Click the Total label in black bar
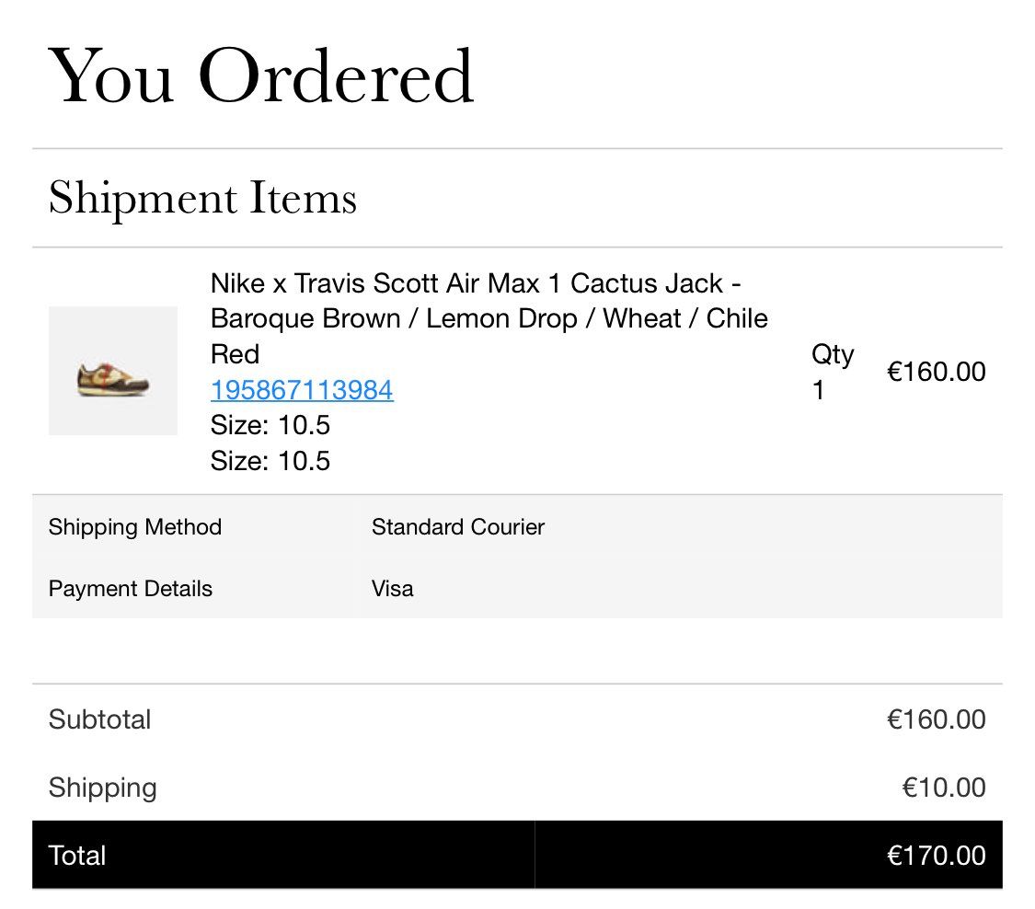 76,855
